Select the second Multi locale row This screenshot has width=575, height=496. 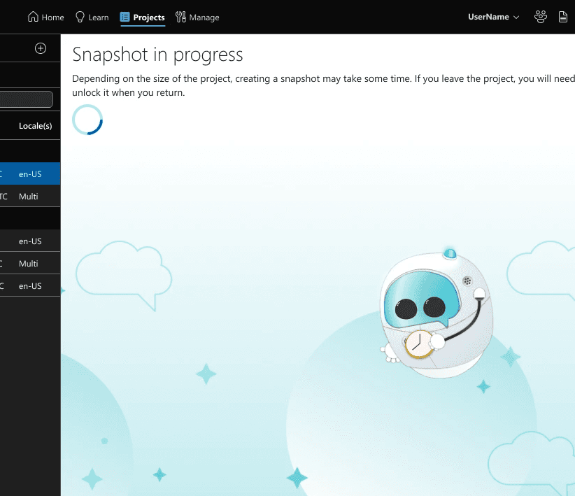pyautogui.click(x=30, y=263)
